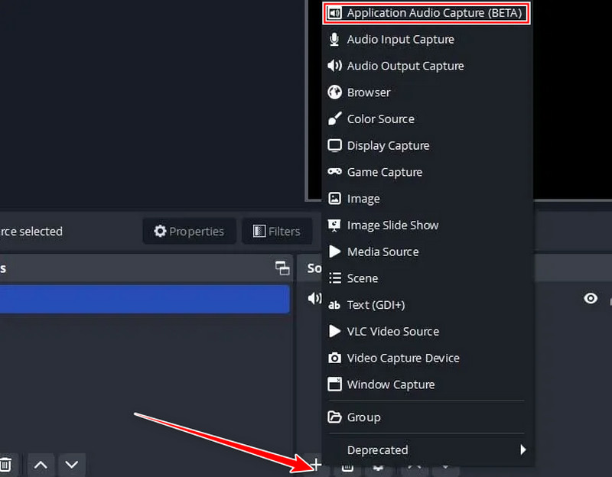
Task: Open source Properties
Action: [x=189, y=232]
